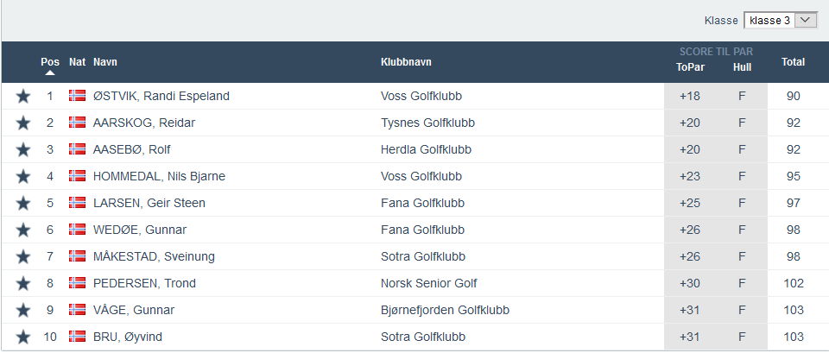Viewport: 829px width, 353px height.
Task: Sort results by Total column header
Action: point(793,62)
